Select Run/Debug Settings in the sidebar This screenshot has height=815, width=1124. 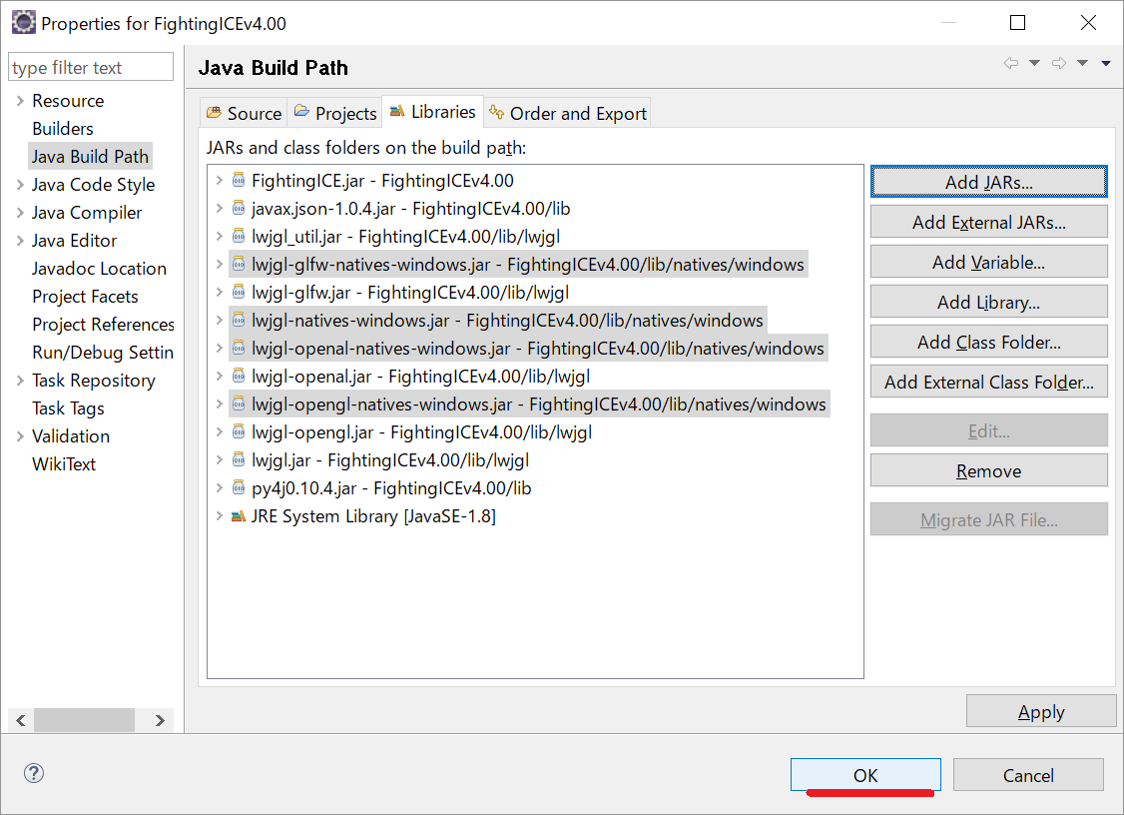point(103,353)
